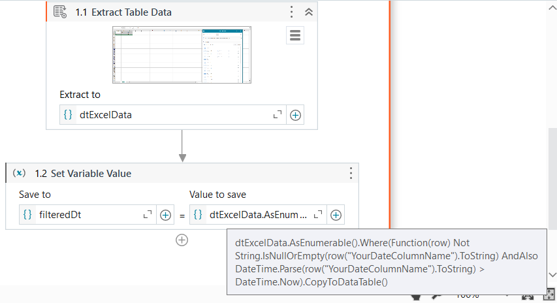Click plus button next to dtExcelData field
The image size is (557, 303).
click(x=295, y=115)
